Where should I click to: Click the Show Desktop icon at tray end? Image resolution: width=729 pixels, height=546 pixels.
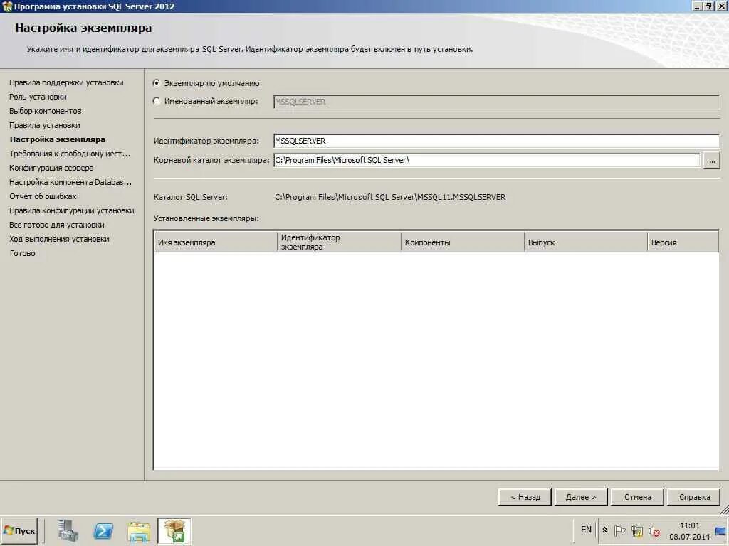(721, 530)
